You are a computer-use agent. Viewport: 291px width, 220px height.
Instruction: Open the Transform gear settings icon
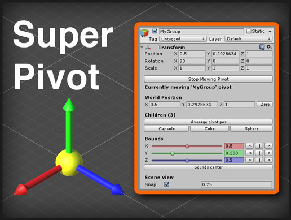269,47
